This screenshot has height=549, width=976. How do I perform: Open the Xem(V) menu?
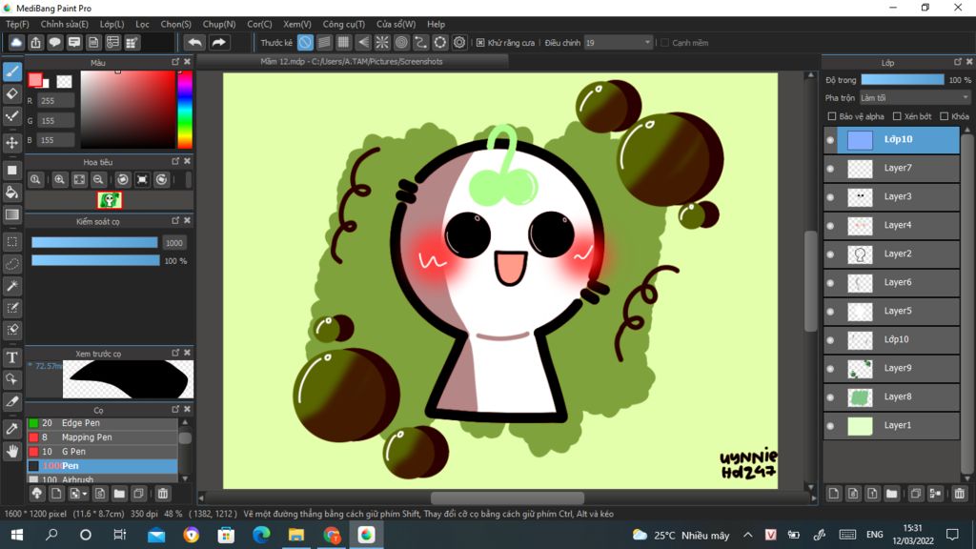pyautogui.click(x=297, y=24)
